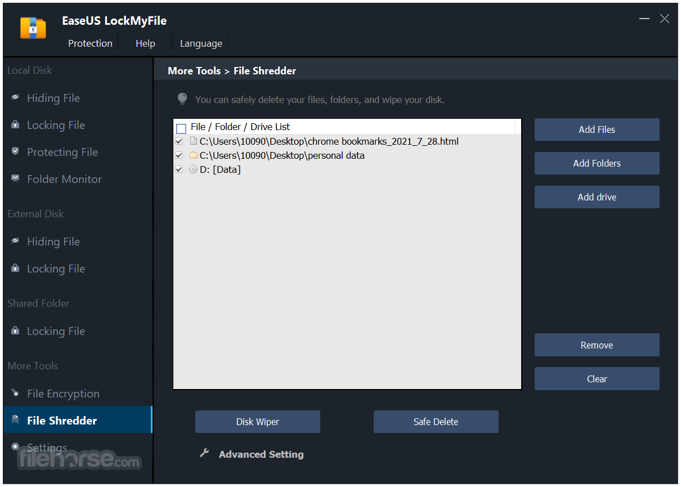Viewport: 681px width, 487px height.
Task: Minimize the LockMyFile window
Action: (x=644, y=19)
